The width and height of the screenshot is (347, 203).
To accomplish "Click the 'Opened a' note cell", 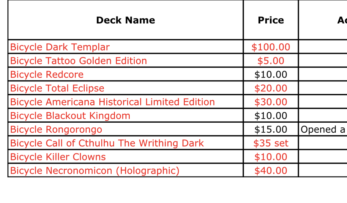I will click(x=323, y=129).
